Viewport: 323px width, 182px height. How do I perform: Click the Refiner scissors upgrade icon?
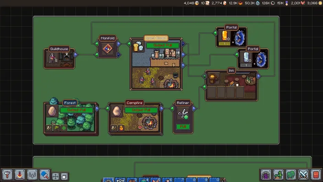coord(183,114)
